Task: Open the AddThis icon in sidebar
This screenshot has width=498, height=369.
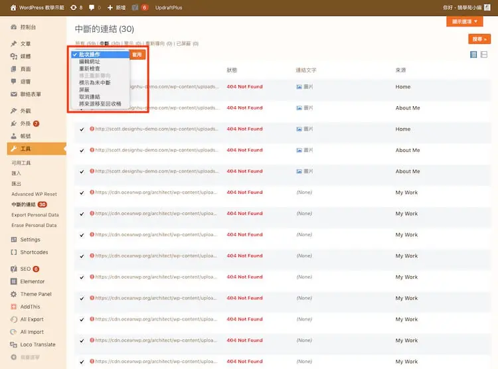Action: [x=14, y=307]
